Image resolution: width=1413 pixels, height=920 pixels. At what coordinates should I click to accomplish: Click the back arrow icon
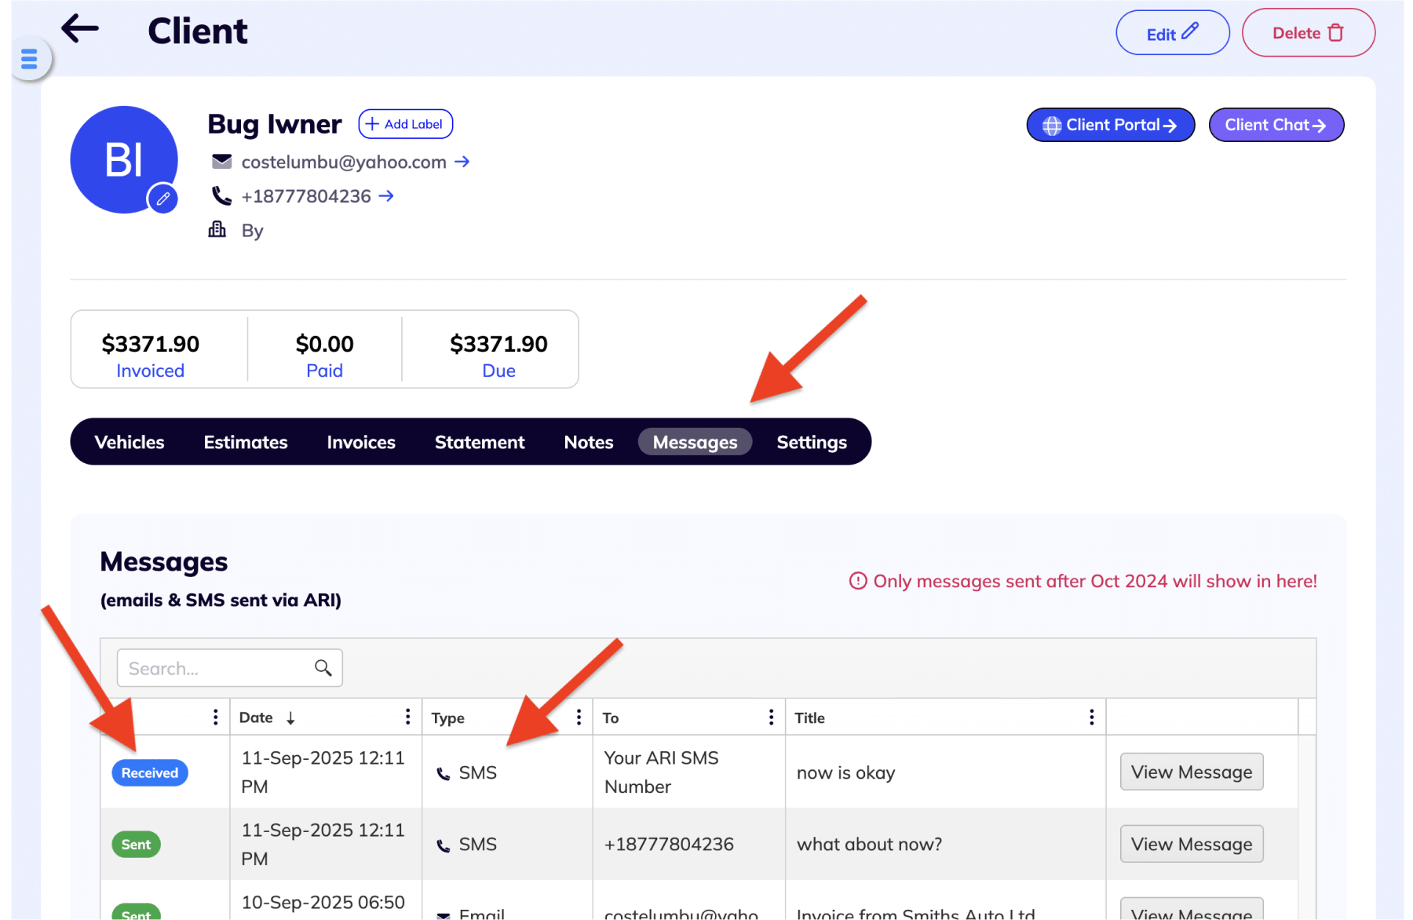coord(80,30)
